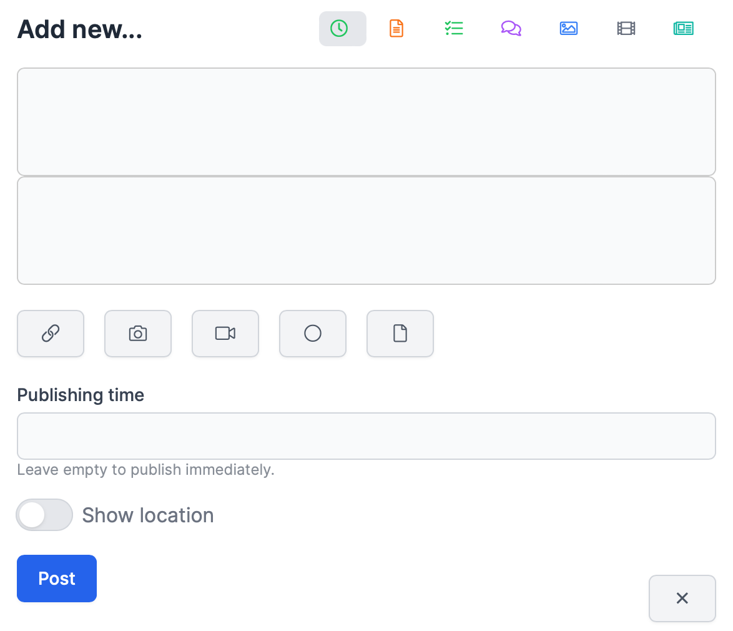Focus the Publishing time input field
Viewport: 733px width, 631px height.
pyautogui.click(x=366, y=436)
